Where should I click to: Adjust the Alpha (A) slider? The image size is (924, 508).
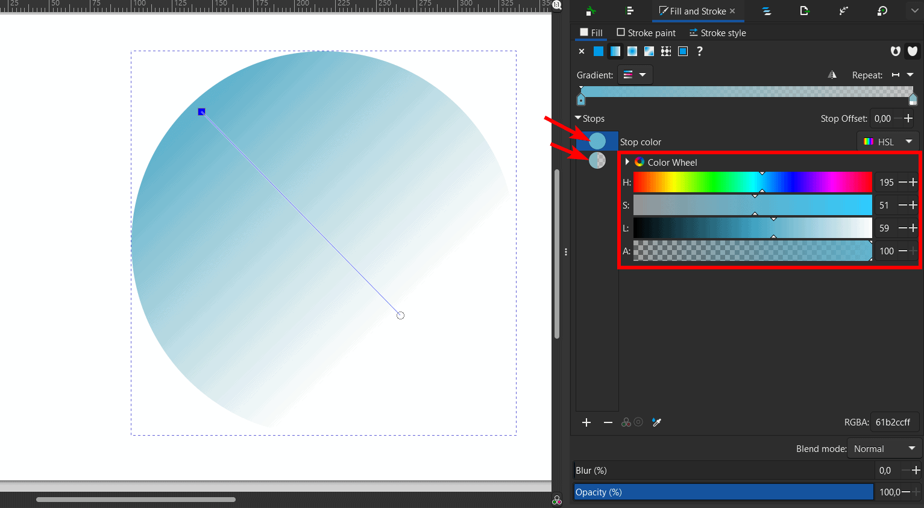752,251
